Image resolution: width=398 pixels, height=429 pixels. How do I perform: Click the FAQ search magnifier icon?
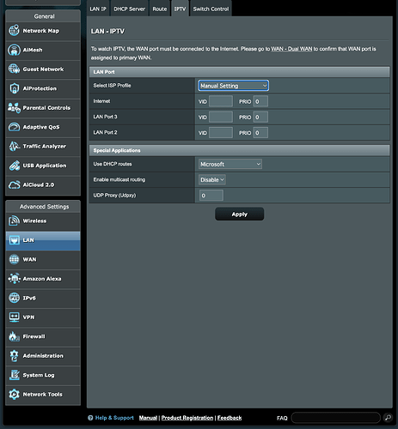(x=388, y=418)
